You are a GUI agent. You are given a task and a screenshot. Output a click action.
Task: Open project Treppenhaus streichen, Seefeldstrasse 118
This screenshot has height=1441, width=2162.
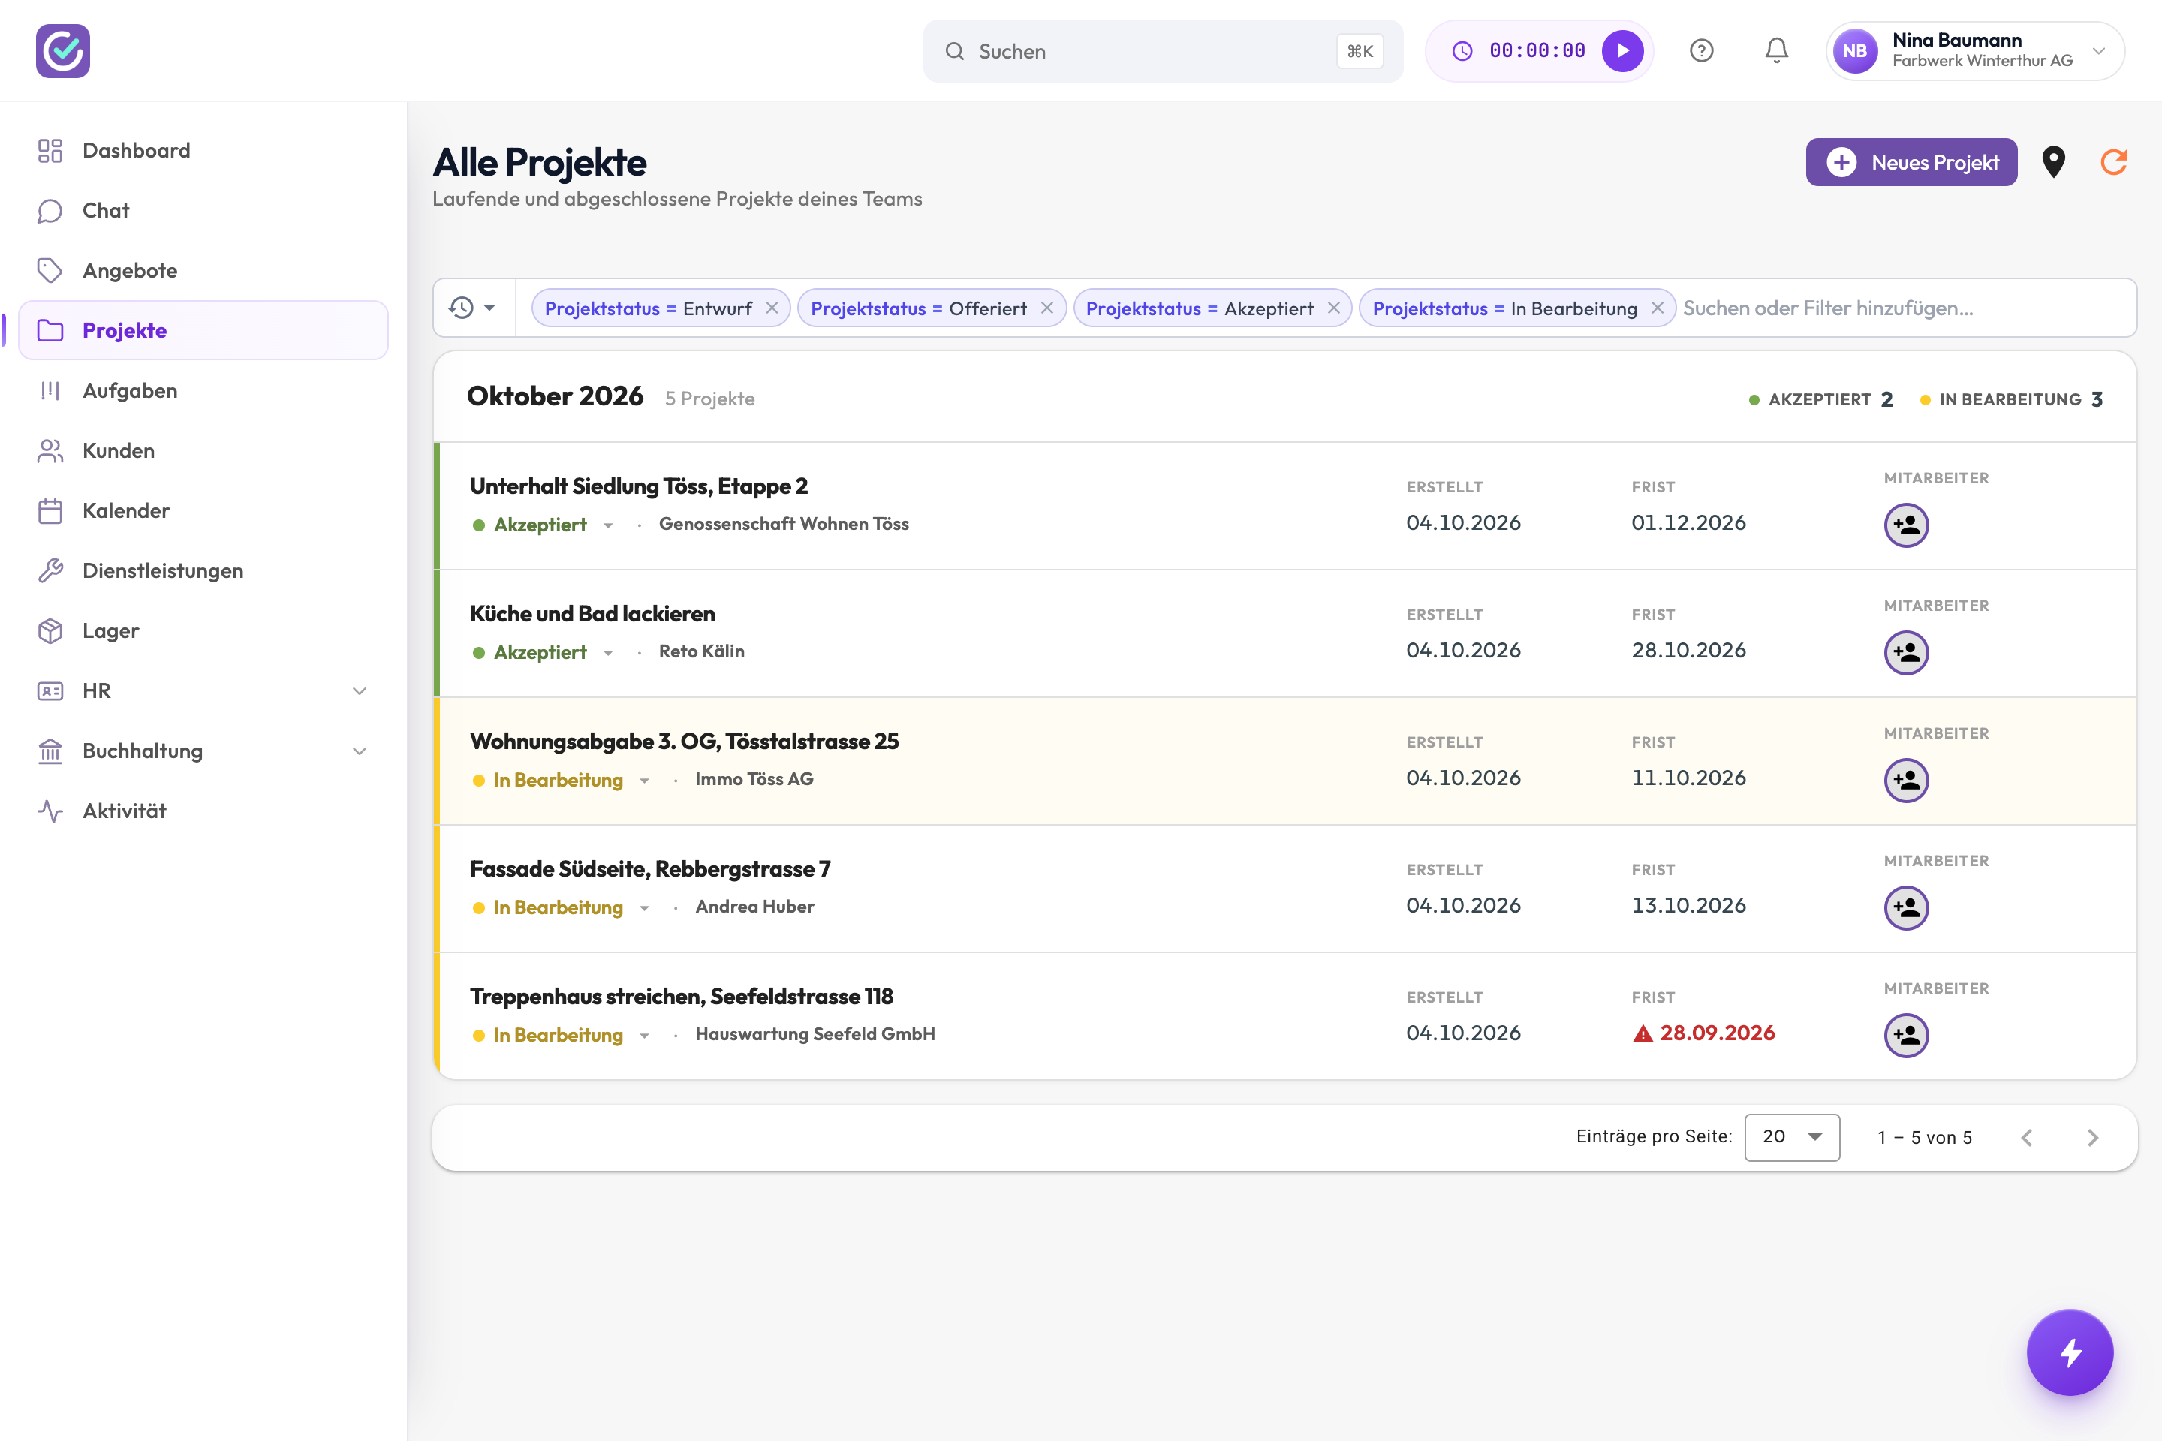pyautogui.click(x=681, y=996)
